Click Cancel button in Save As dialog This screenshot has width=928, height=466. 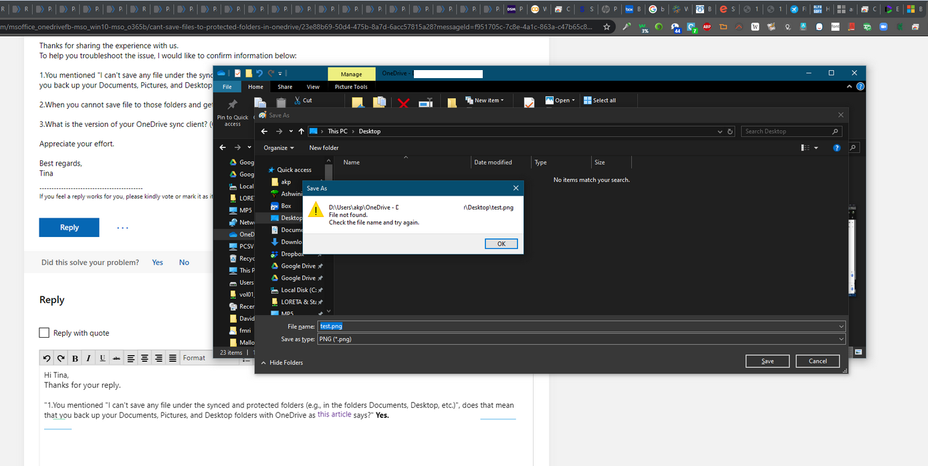point(818,361)
